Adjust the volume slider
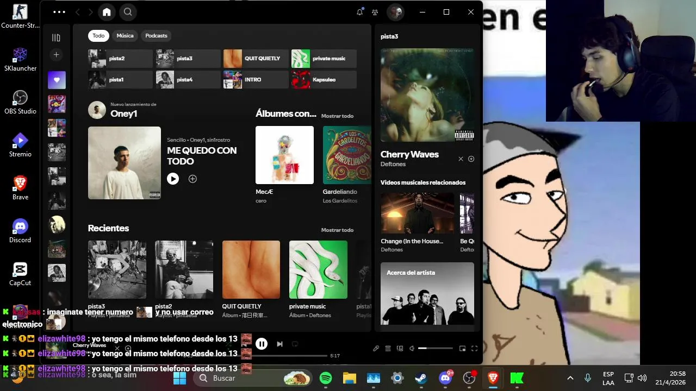696x391 pixels. tap(435, 349)
